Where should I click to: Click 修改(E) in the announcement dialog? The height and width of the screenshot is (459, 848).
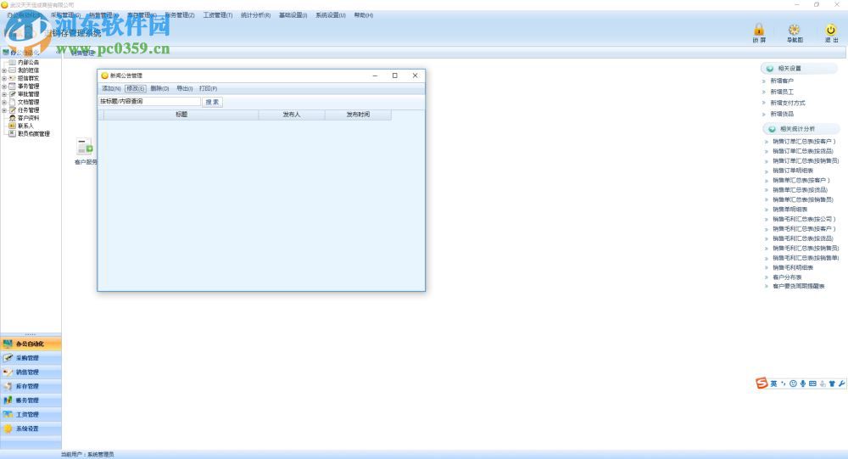point(135,88)
